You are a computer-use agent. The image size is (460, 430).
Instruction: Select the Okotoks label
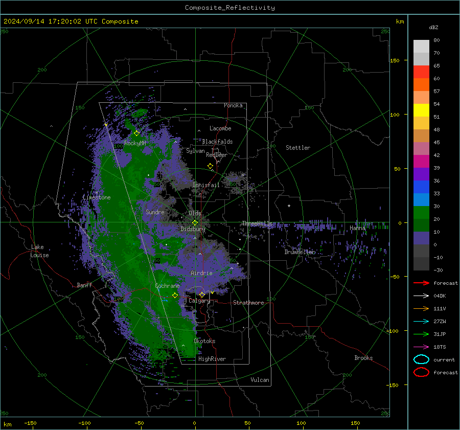pos(204,341)
